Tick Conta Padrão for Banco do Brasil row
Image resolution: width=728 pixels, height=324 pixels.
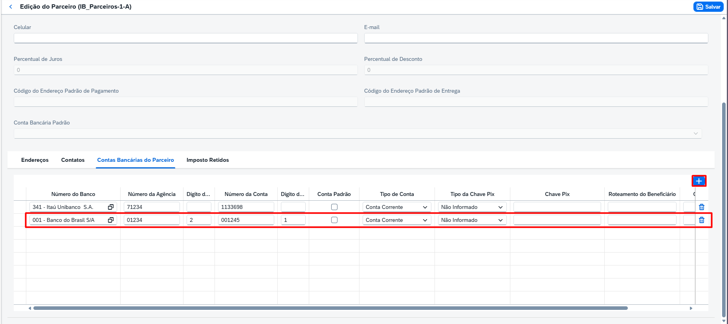click(334, 220)
